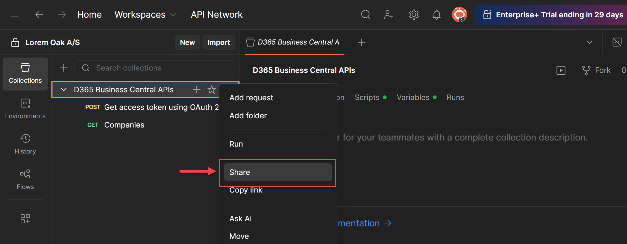Image resolution: width=627 pixels, height=244 pixels.
Task: Click the search magnifier icon
Action: click(x=366, y=14)
